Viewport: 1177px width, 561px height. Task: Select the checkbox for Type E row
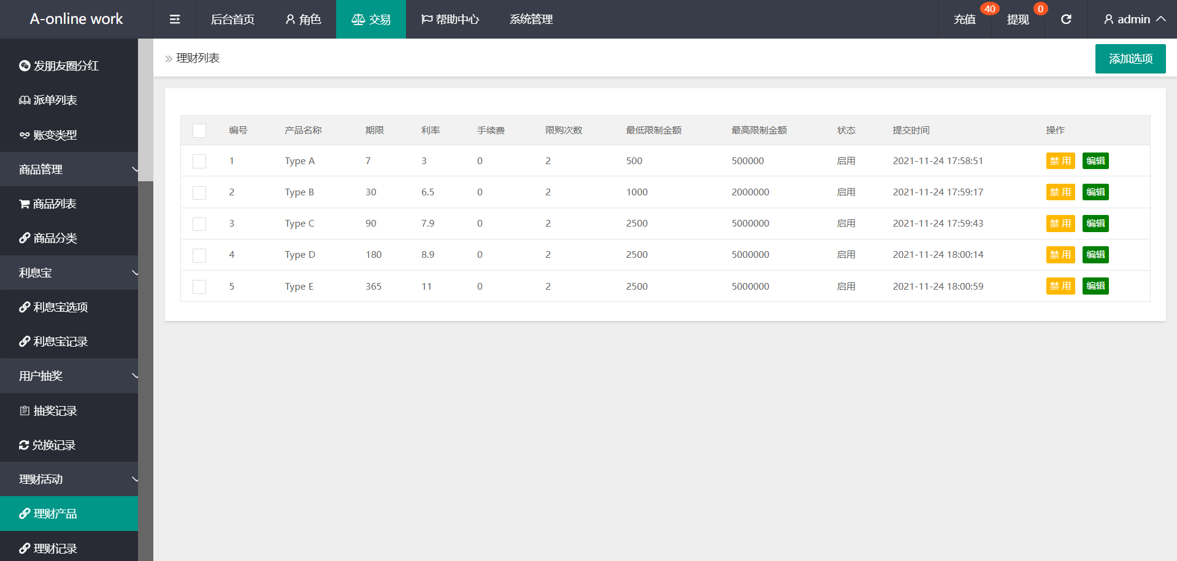pyautogui.click(x=199, y=287)
